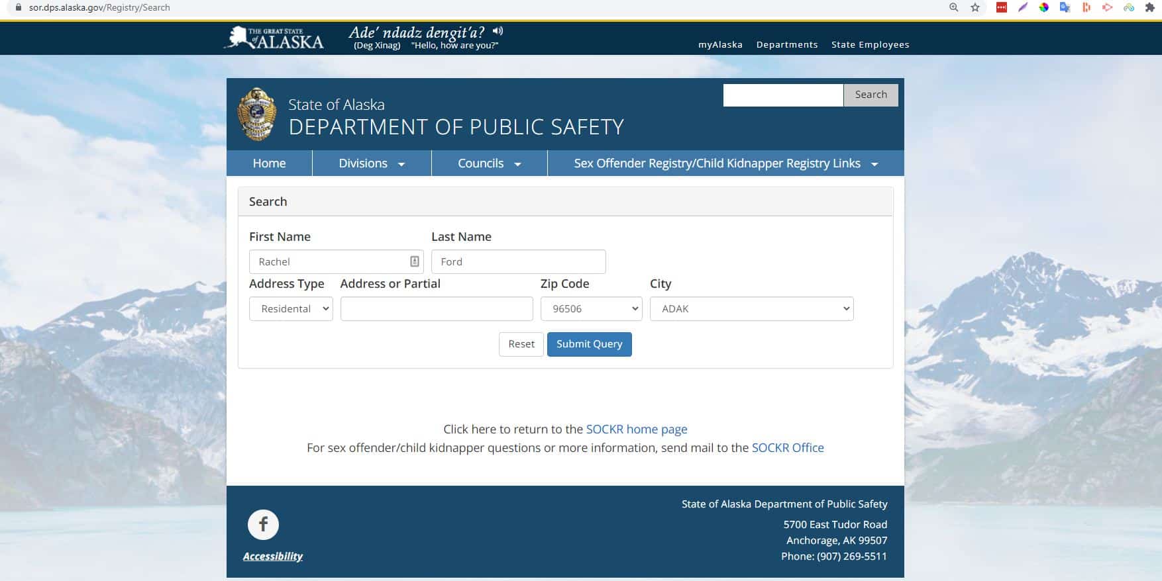This screenshot has width=1162, height=581.
Task: Click the autofill icon in First Name field
Action: coord(414,261)
